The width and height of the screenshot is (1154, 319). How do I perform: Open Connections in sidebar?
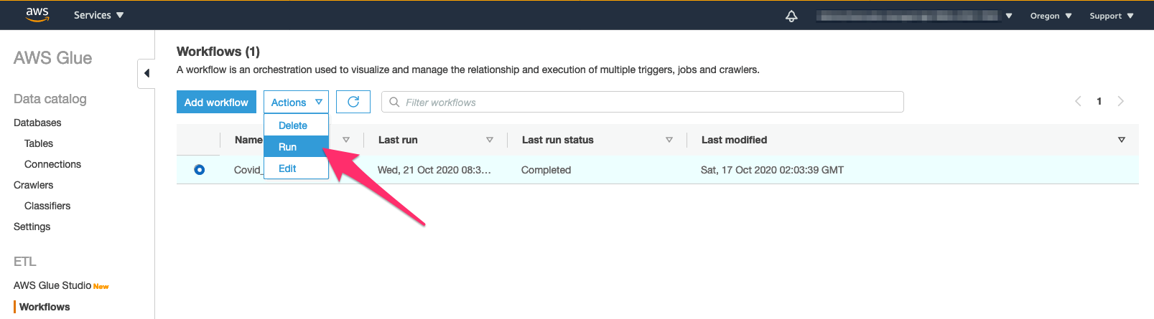pyautogui.click(x=52, y=164)
